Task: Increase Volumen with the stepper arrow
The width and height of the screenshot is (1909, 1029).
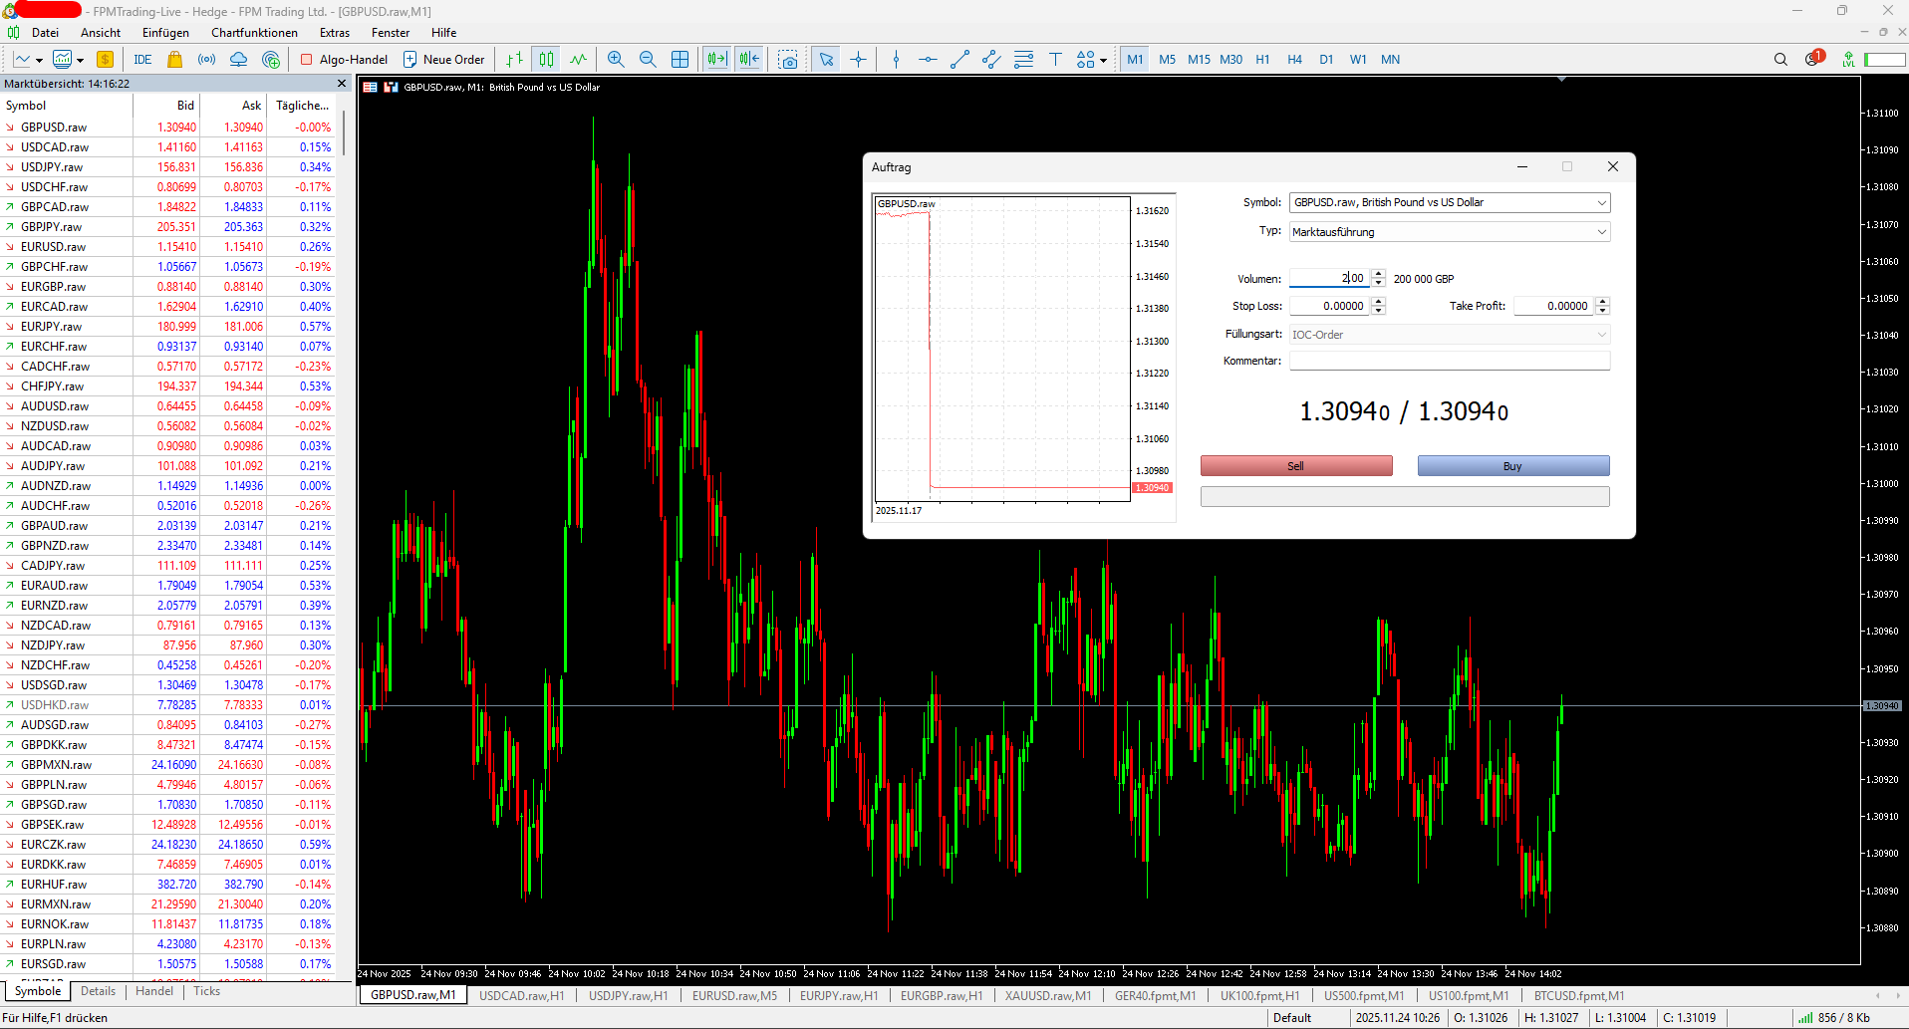Action: click(1378, 274)
